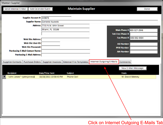The width and height of the screenshot is (163, 125).
Task: Click the Supplier Name field
Action: coord(99,22)
